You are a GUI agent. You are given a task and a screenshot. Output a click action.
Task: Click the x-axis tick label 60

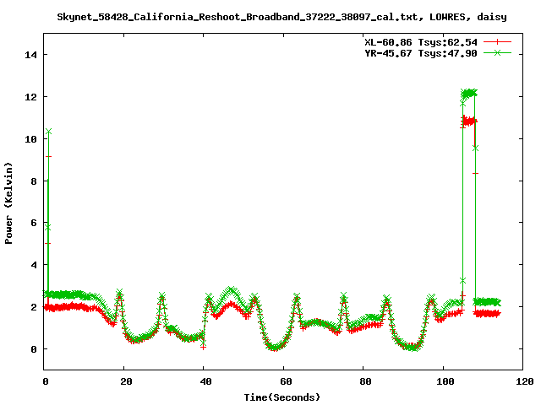(x=286, y=381)
